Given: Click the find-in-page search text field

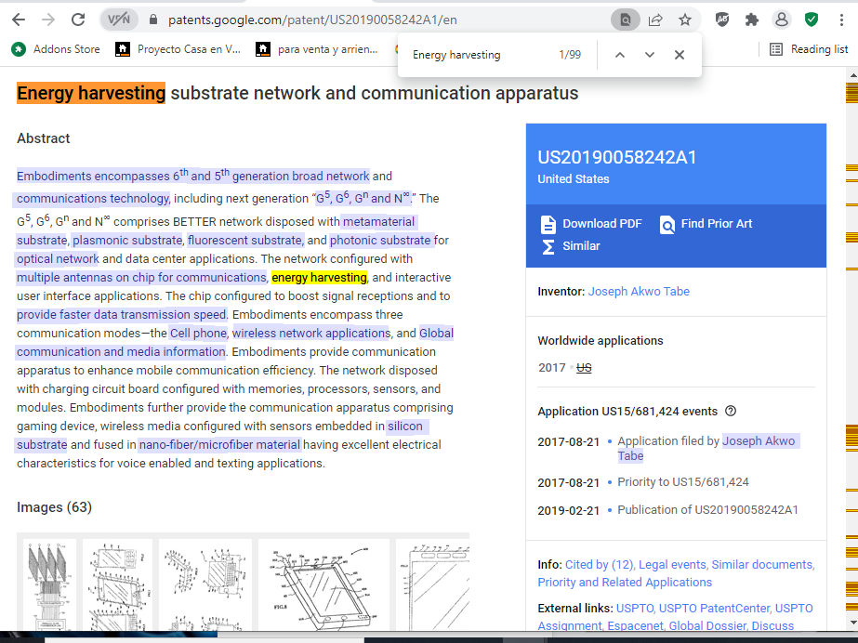Looking at the screenshot, I should 479,55.
